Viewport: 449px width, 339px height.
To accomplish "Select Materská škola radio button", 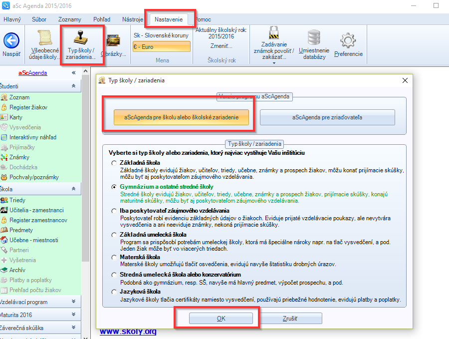I will [114, 257].
